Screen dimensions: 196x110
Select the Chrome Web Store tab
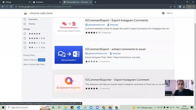click(77, 2)
